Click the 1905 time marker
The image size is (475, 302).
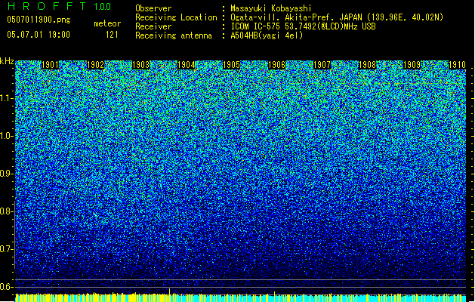[231, 65]
